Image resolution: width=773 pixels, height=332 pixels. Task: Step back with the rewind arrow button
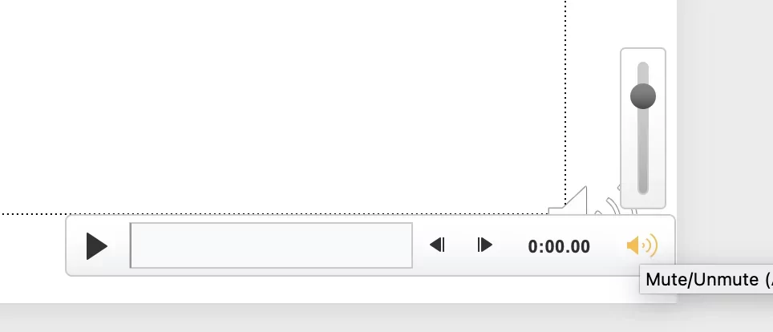tap(437, 245)
